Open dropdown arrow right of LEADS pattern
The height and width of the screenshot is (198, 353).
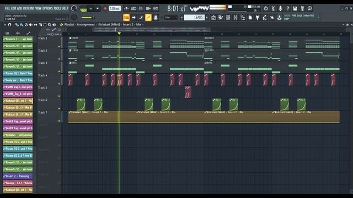207,17
